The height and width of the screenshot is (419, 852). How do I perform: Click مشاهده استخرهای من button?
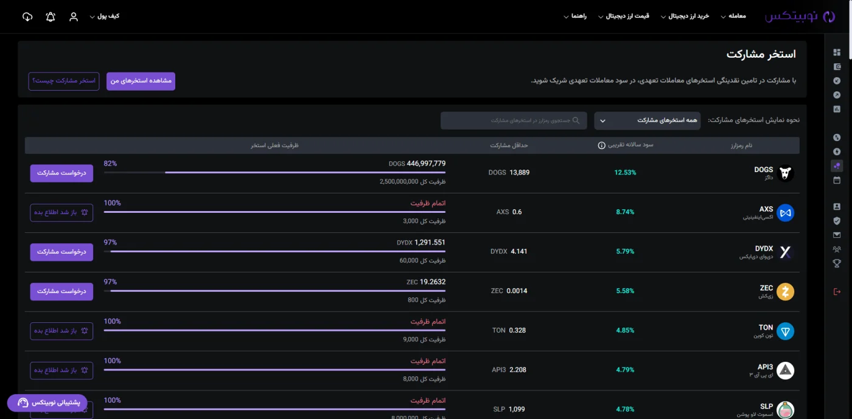coord(141,81)
